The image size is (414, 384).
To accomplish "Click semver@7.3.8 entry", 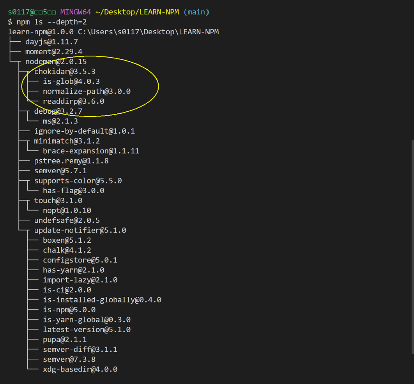I will 69,360.
